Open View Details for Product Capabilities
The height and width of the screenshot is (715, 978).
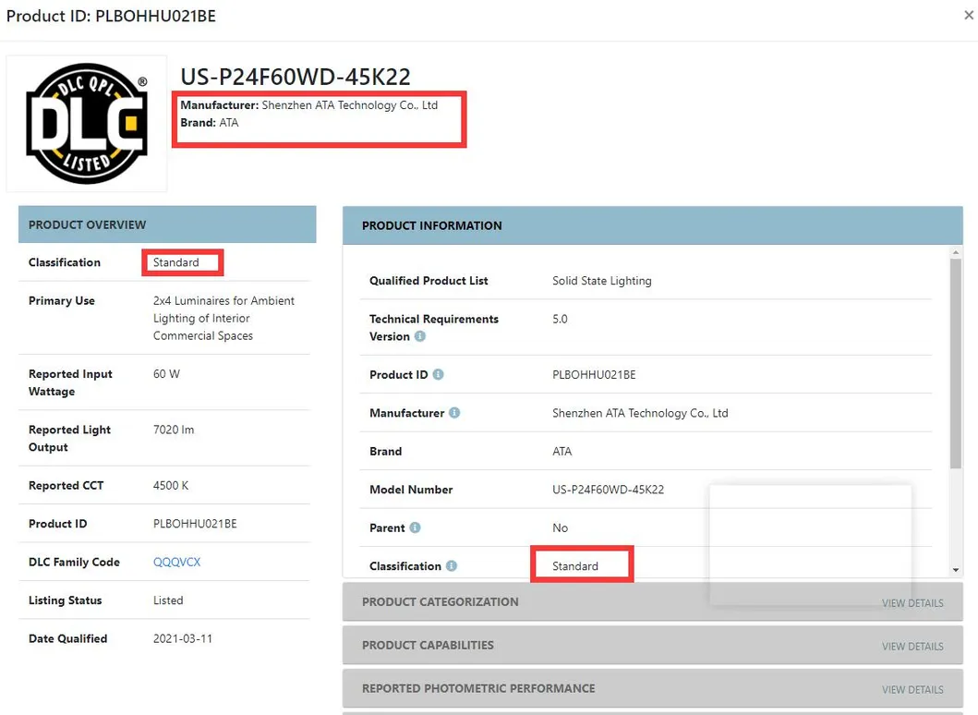(x=912, y=647)
